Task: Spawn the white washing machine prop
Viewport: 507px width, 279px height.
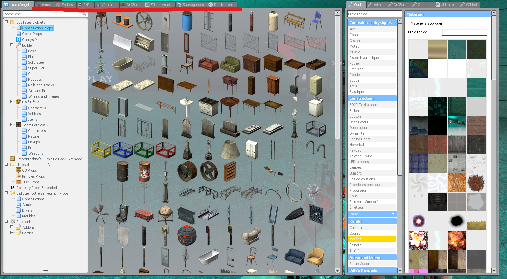Action: click(x=316, y=107)
